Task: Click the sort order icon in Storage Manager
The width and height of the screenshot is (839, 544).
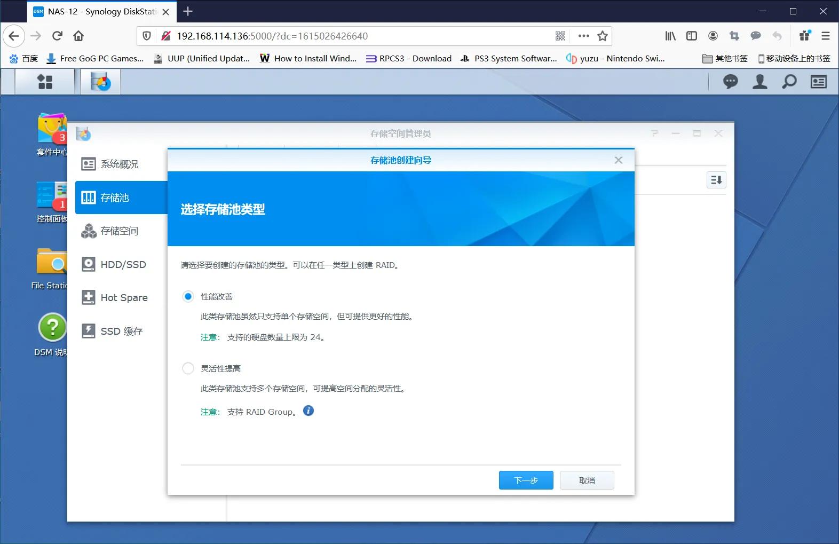Action: pyautogui.click(x=716, y=180)
